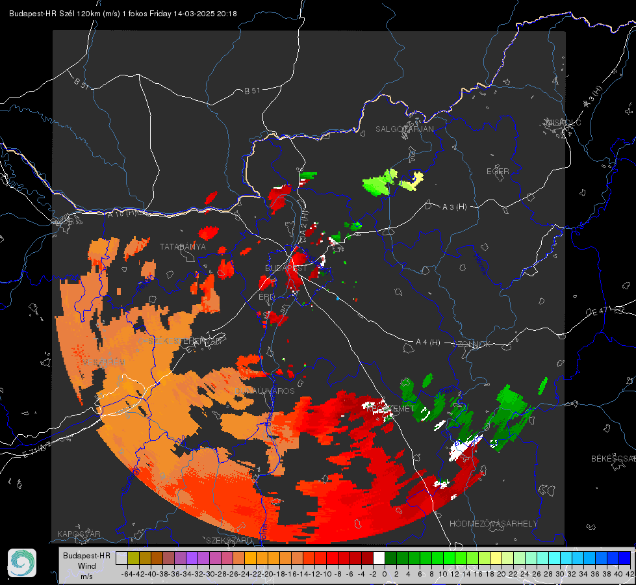Screen dimensions: 636x585
Task: Click the VESZPRÉM city label
Action: pos(103,362)
